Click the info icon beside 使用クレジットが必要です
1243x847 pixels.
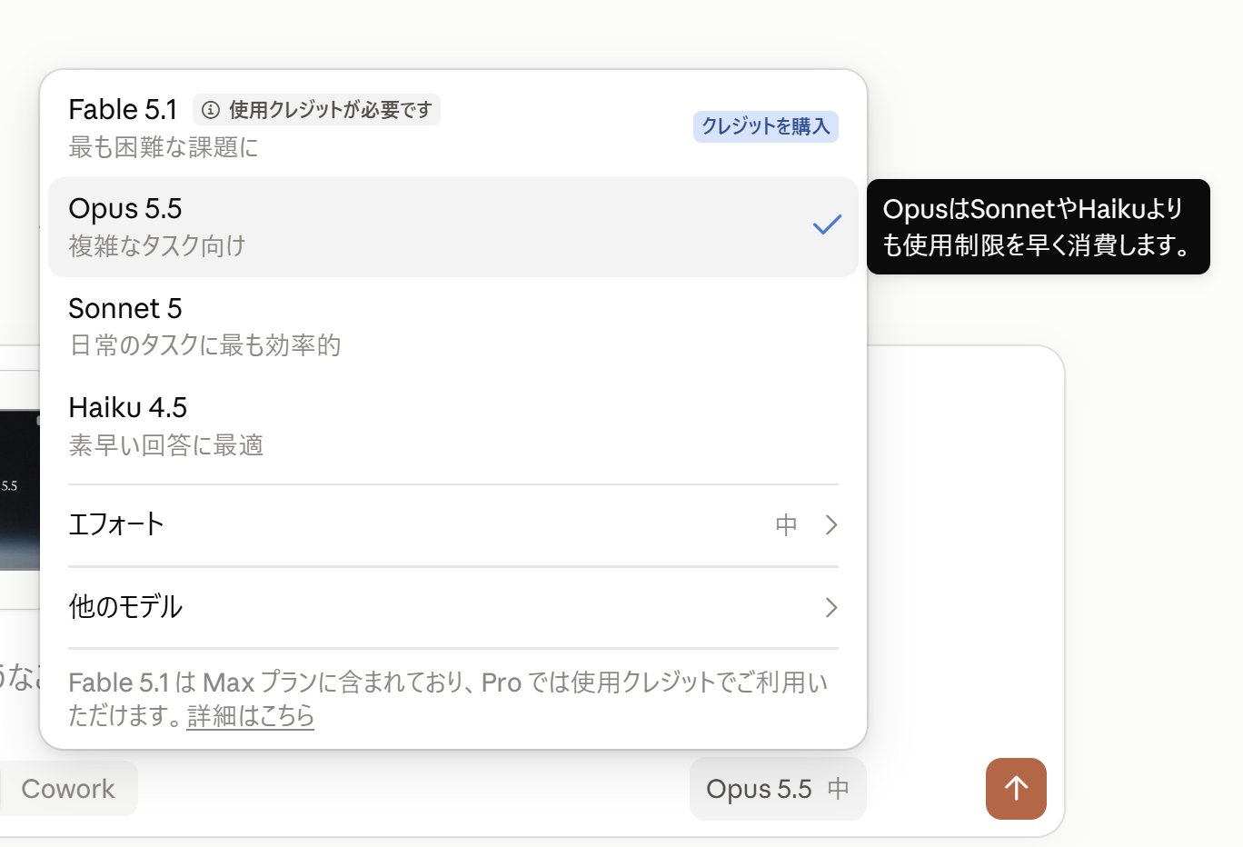211,110
